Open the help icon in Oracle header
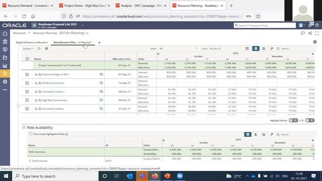The height and width of the screenshot is (181, 322). pyautogui.click(x=317, y=25)
